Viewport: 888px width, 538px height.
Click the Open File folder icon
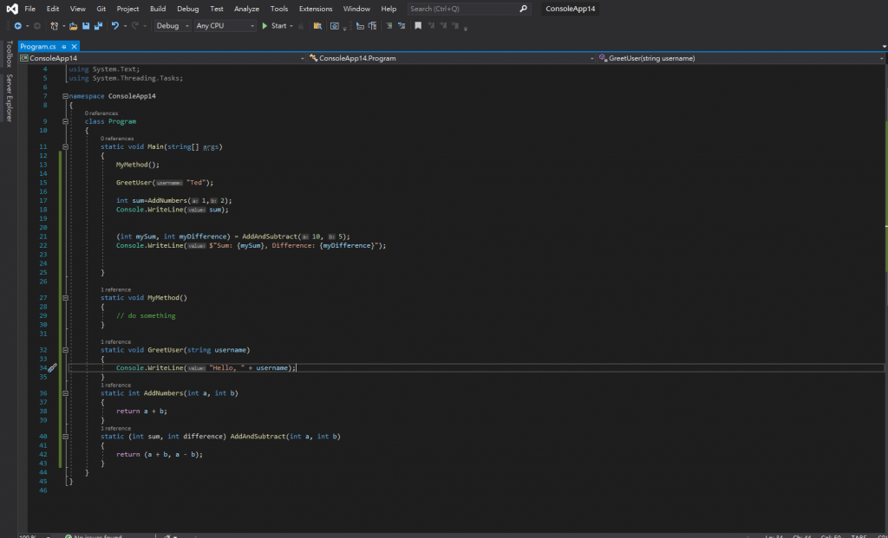click(73, 26)
